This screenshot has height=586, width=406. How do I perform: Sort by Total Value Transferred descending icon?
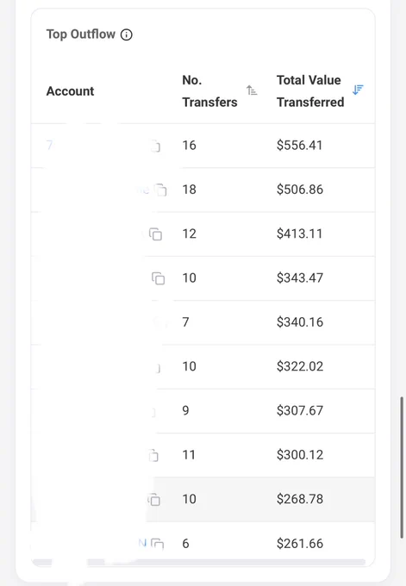tap(358, 90)
